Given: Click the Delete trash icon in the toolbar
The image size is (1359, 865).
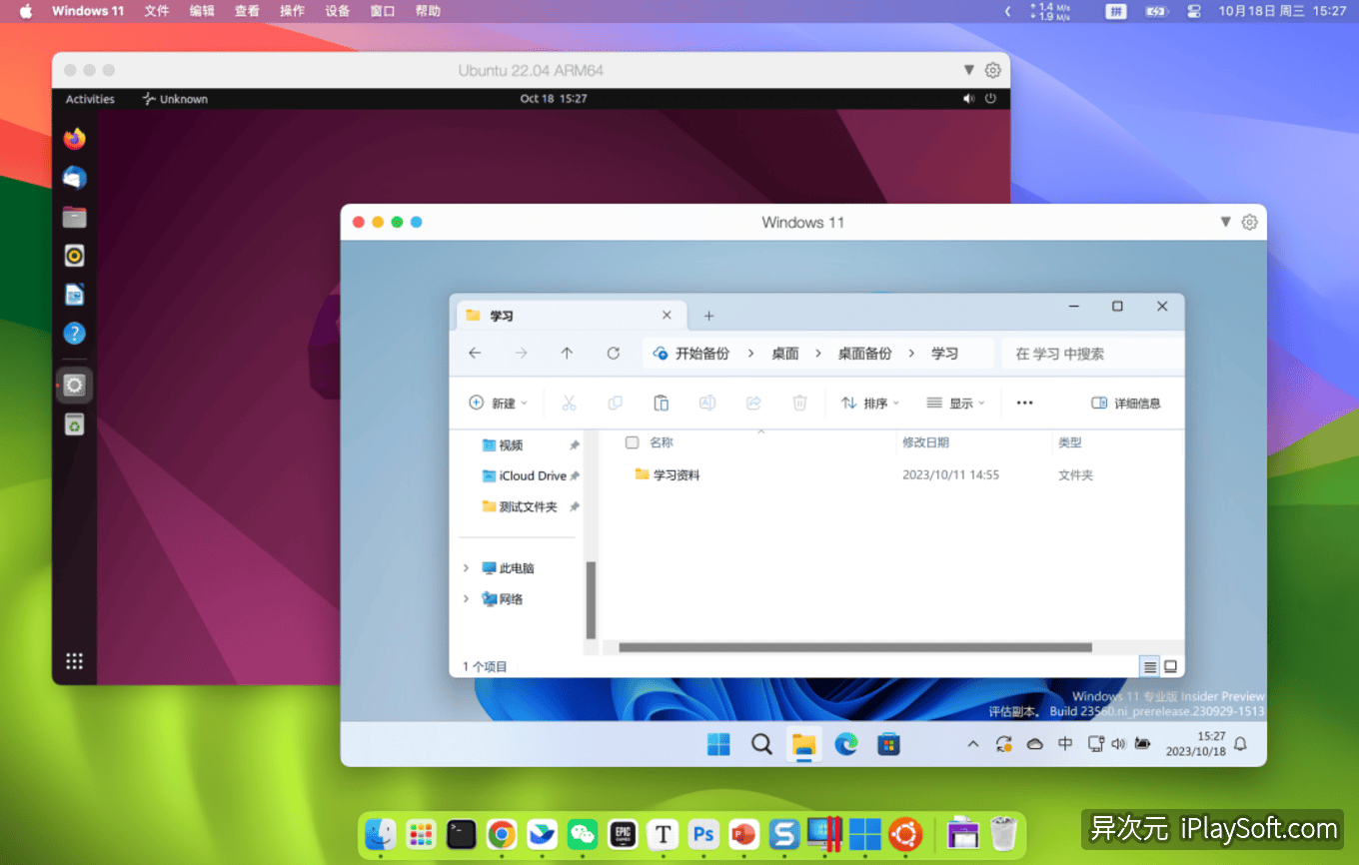Looking at the screenshot, I should pos(799,403).
